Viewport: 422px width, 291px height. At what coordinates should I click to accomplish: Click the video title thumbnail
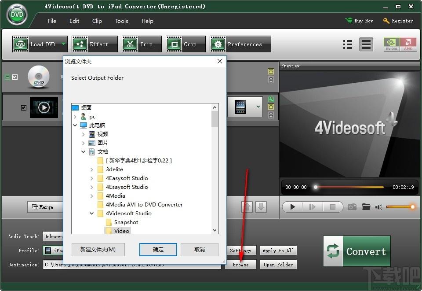click(x=44, y=107)
